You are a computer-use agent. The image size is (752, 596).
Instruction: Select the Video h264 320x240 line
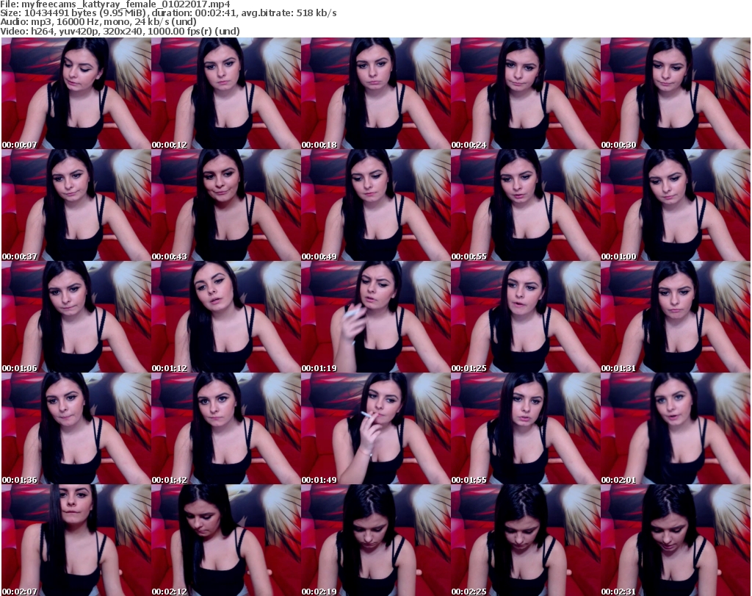tap(120, 31)
